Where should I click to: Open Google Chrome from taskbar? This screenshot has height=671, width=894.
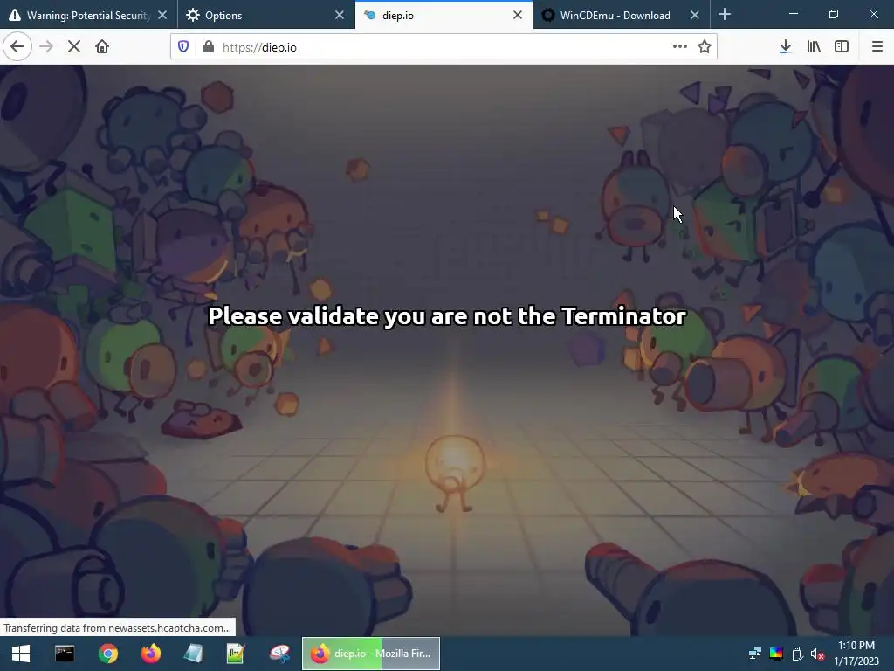click(107, 654)
